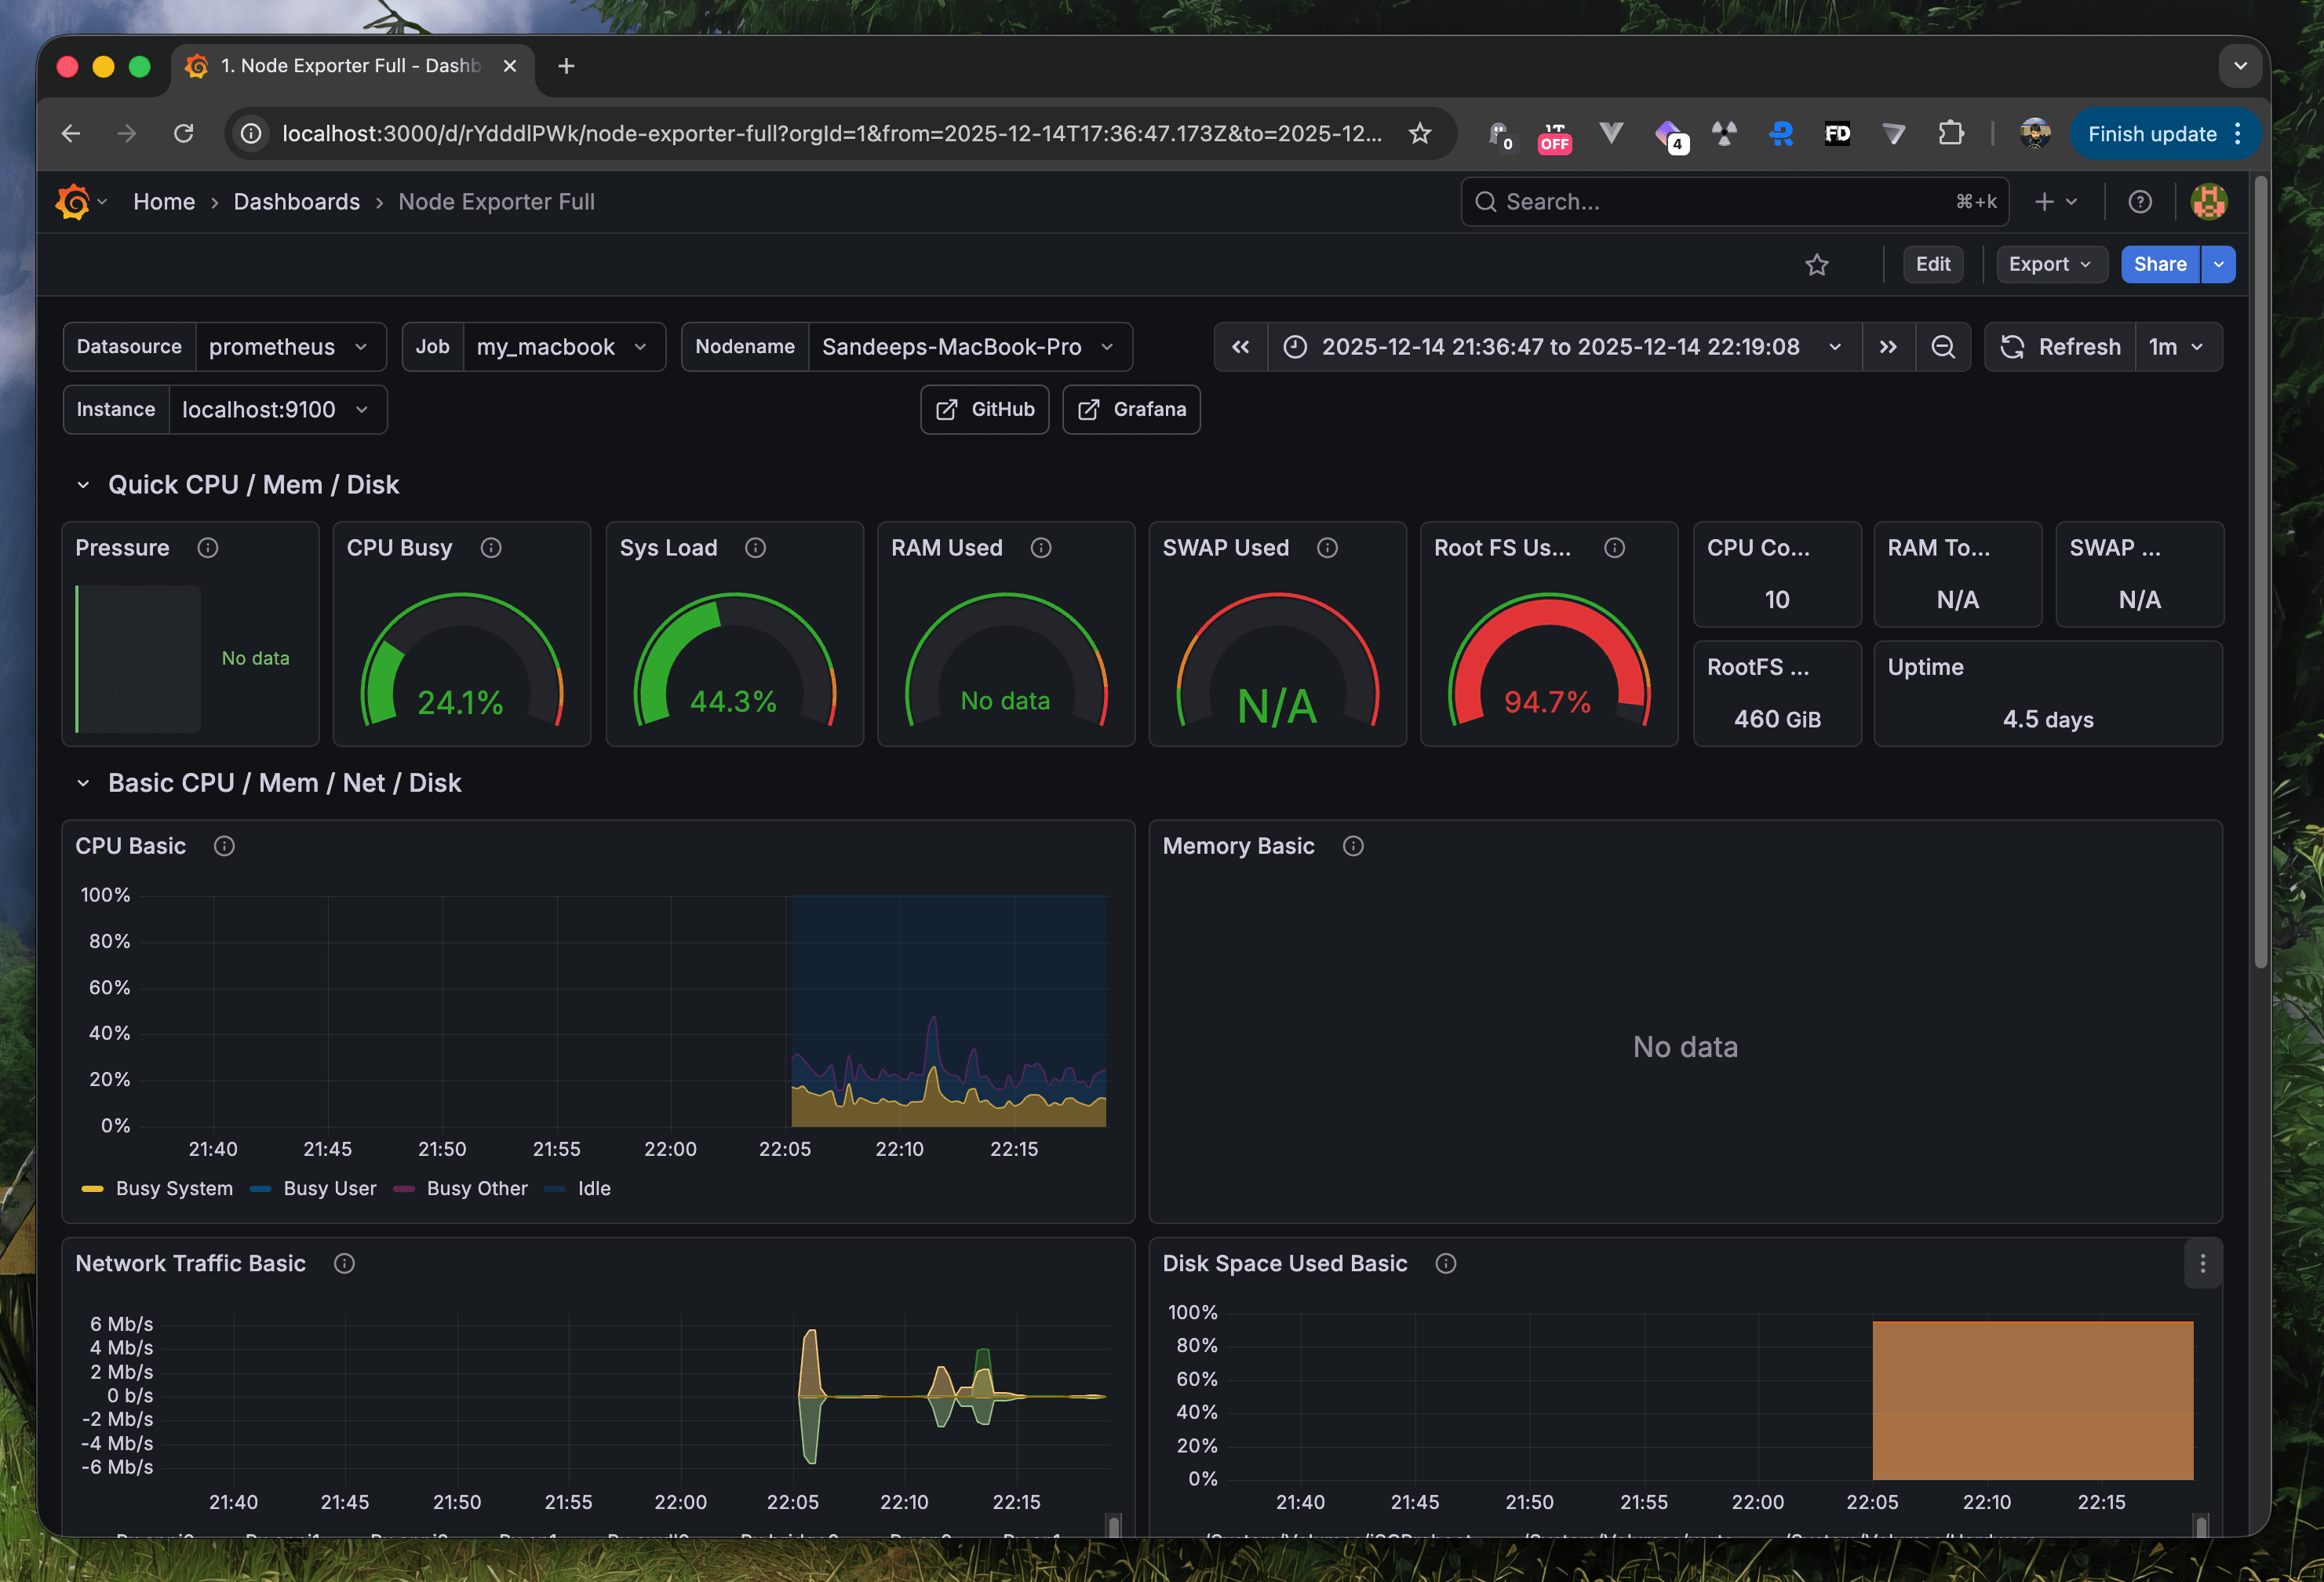Toggle Busy System series in CPU legend
Image resolution: width=2324 pixels, height=1582 pixels.
point(173,1188)
